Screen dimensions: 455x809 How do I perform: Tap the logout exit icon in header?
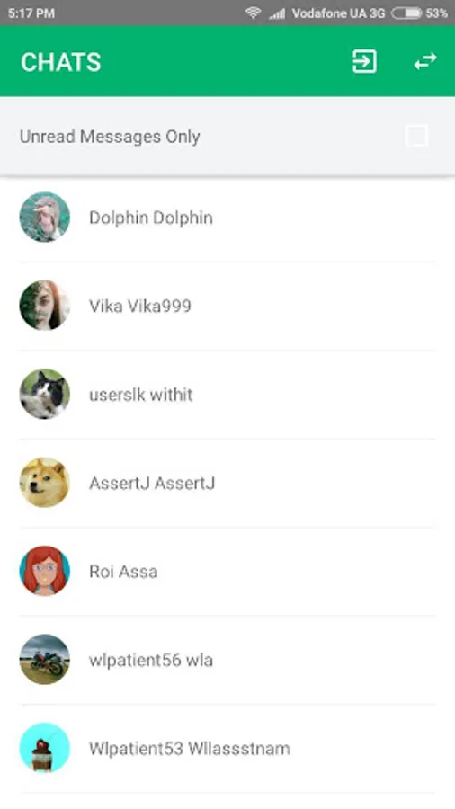coord(364,61)
